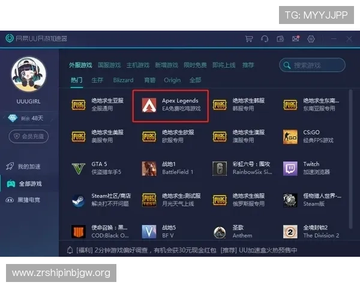Click the 搜索游戏 search field
The width and height of the screenshot is (360, 288).
tap(312, 65)
